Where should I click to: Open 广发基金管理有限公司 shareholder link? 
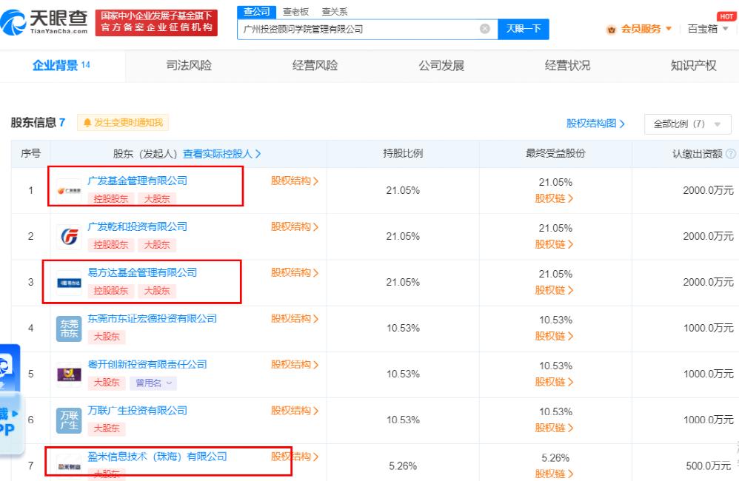pos(137,181)
